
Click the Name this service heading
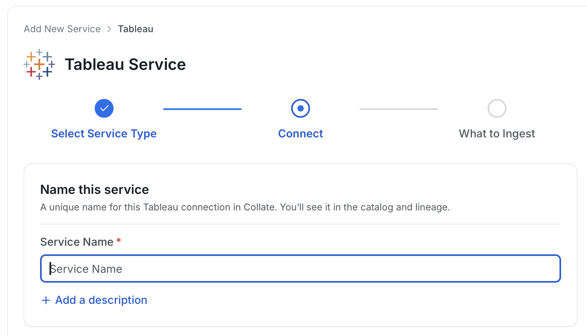(x=95, y=190)
